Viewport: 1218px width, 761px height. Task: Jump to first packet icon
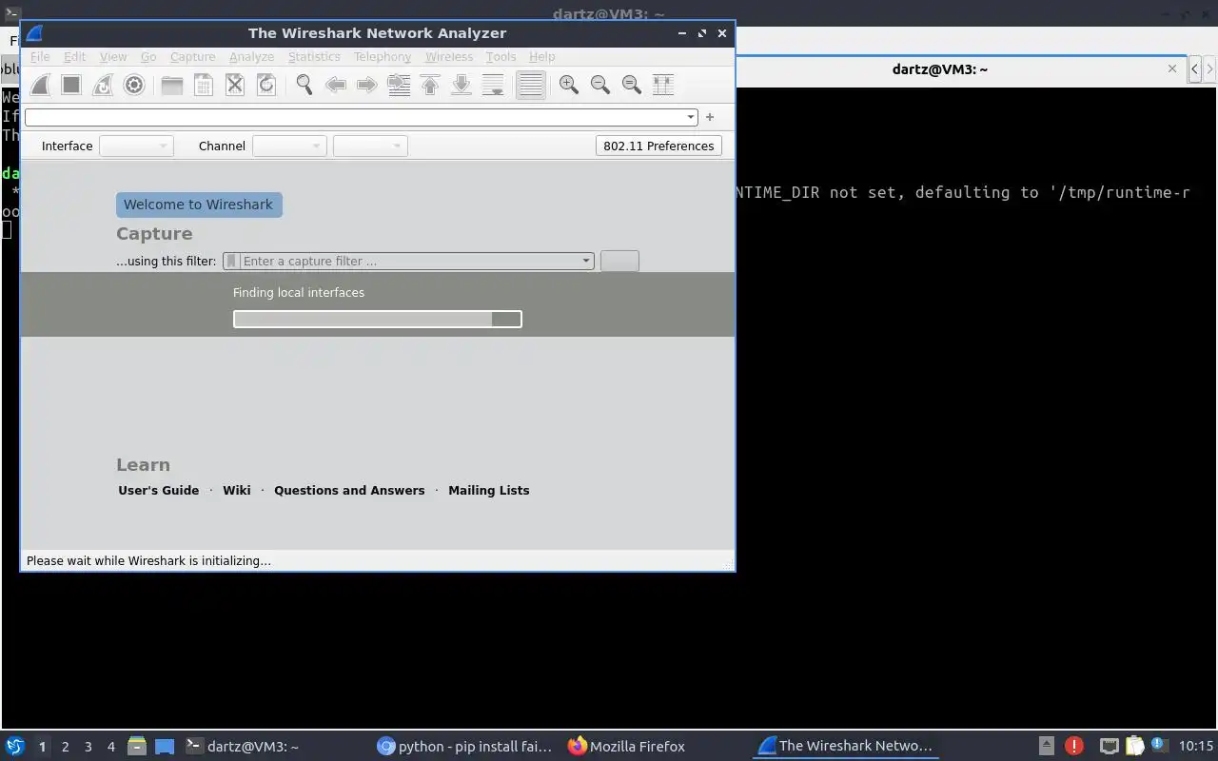[x=430, y=85]
